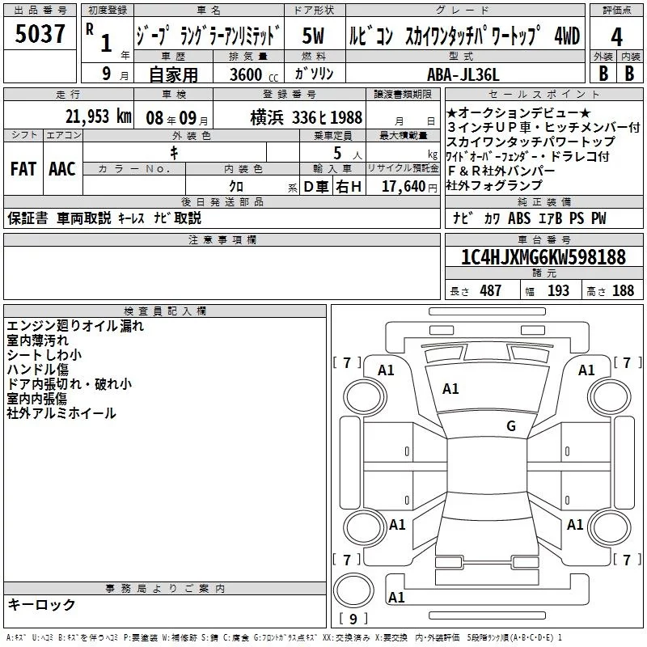Click the FAT shift type cell

point(23,168)
